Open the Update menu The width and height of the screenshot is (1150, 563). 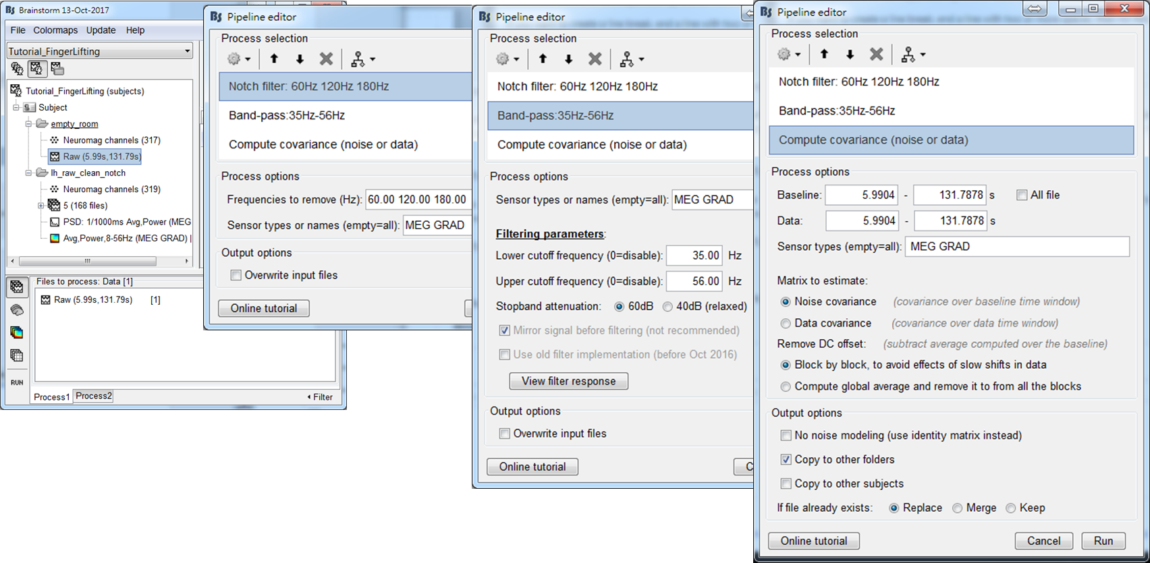pyautogui.click(x=101, y=30)
